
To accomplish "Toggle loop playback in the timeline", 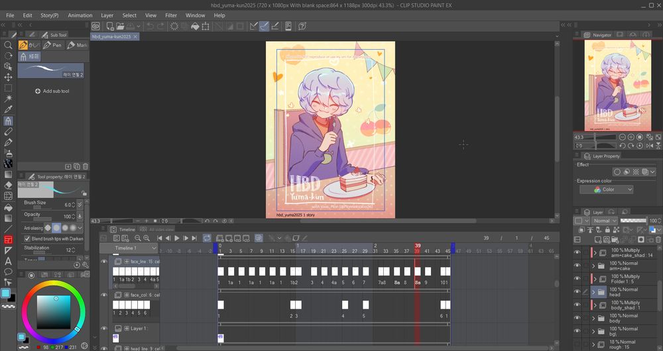I will pos(207,238).
